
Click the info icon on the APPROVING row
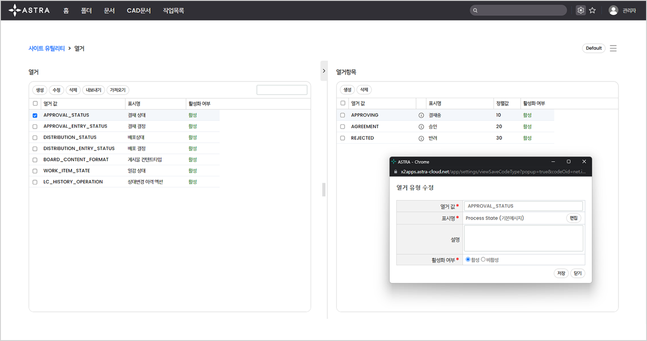[421, 115]
